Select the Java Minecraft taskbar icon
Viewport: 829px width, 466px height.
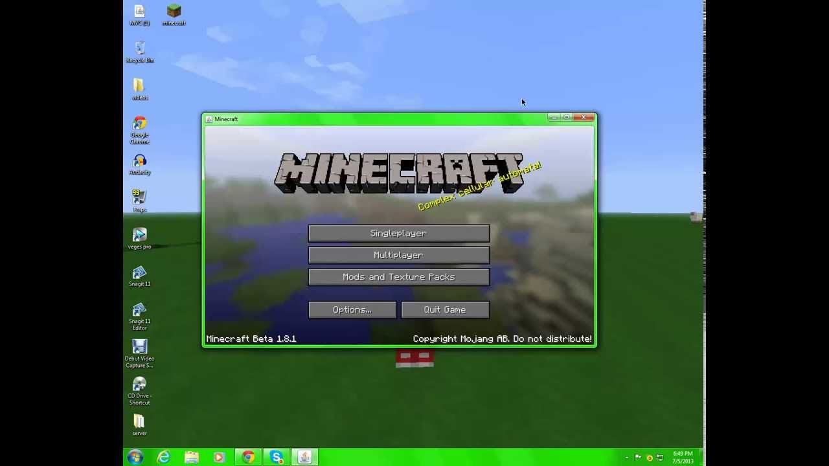[x=304, y=458]
